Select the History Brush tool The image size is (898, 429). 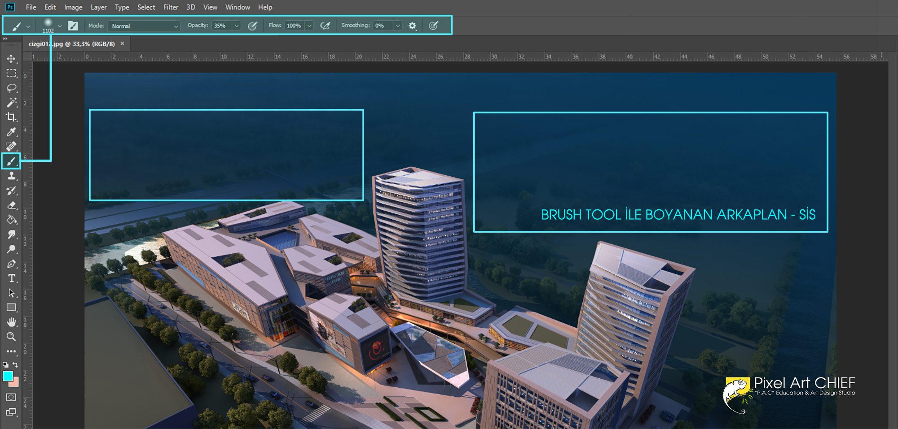coord(11,191)
